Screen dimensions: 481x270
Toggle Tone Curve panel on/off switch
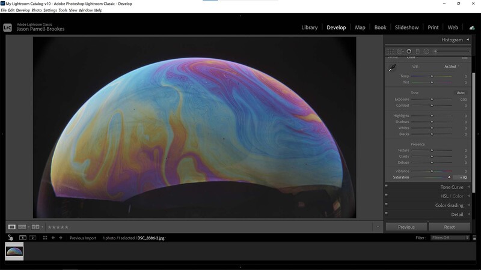pos(386,185)
